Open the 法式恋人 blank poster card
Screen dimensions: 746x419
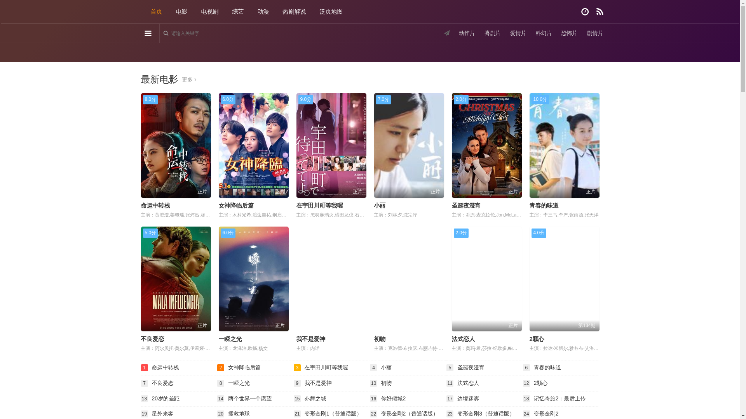pos(487,279)
